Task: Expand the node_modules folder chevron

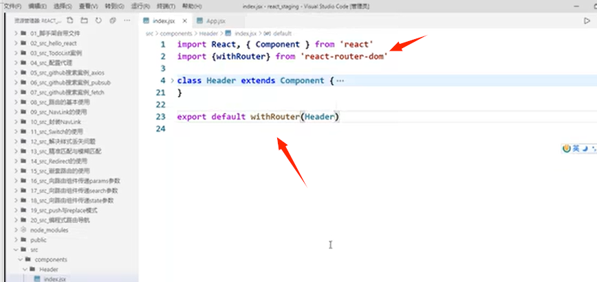Action: tap(16, 230)
